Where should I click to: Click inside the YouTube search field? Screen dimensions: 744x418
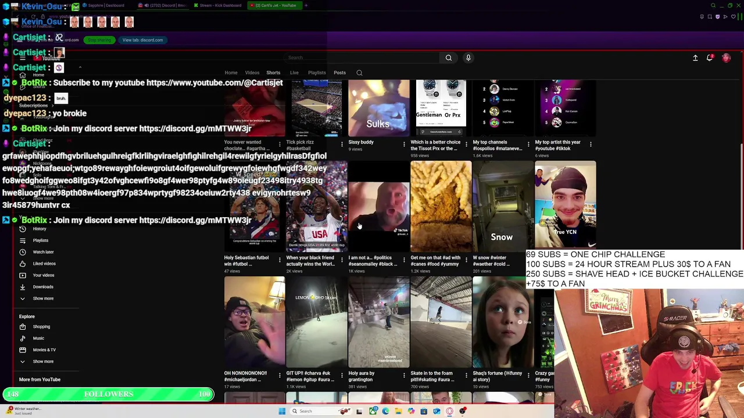[363, 57]
